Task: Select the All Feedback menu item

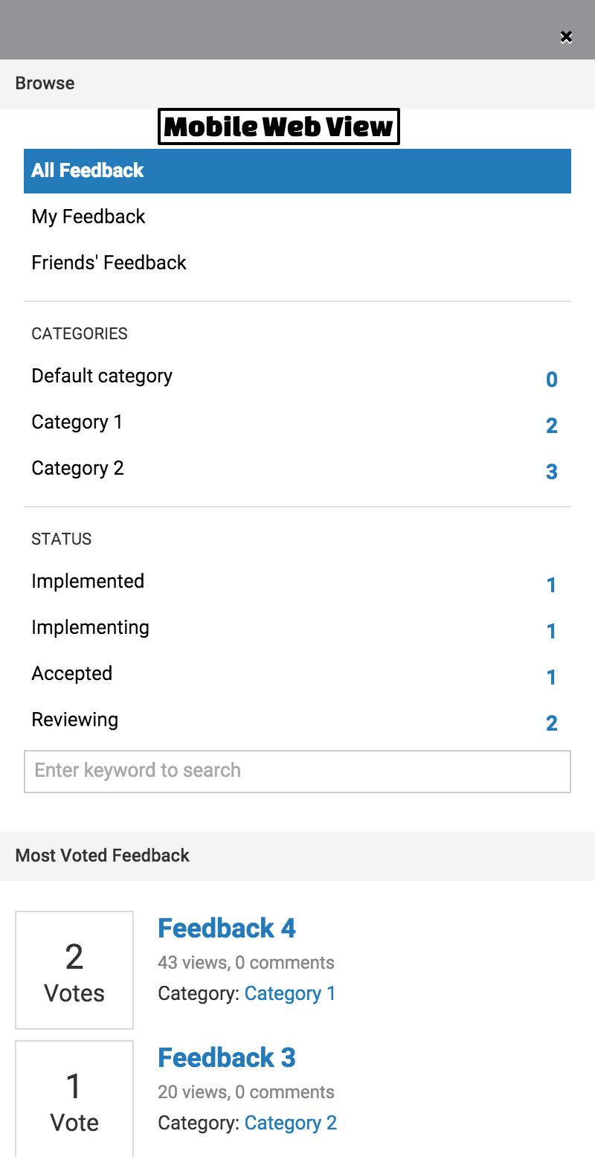Action: tap(297, 170)
